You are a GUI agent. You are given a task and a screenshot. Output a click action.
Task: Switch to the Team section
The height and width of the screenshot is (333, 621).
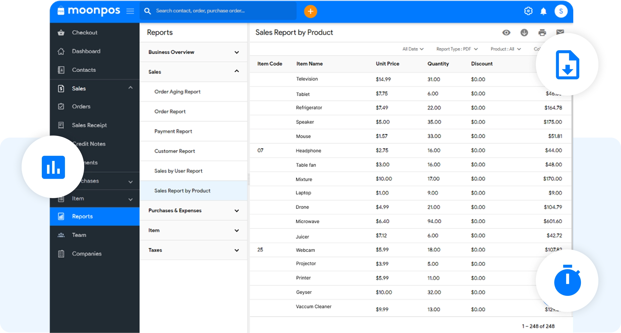(x=79, y=235)
